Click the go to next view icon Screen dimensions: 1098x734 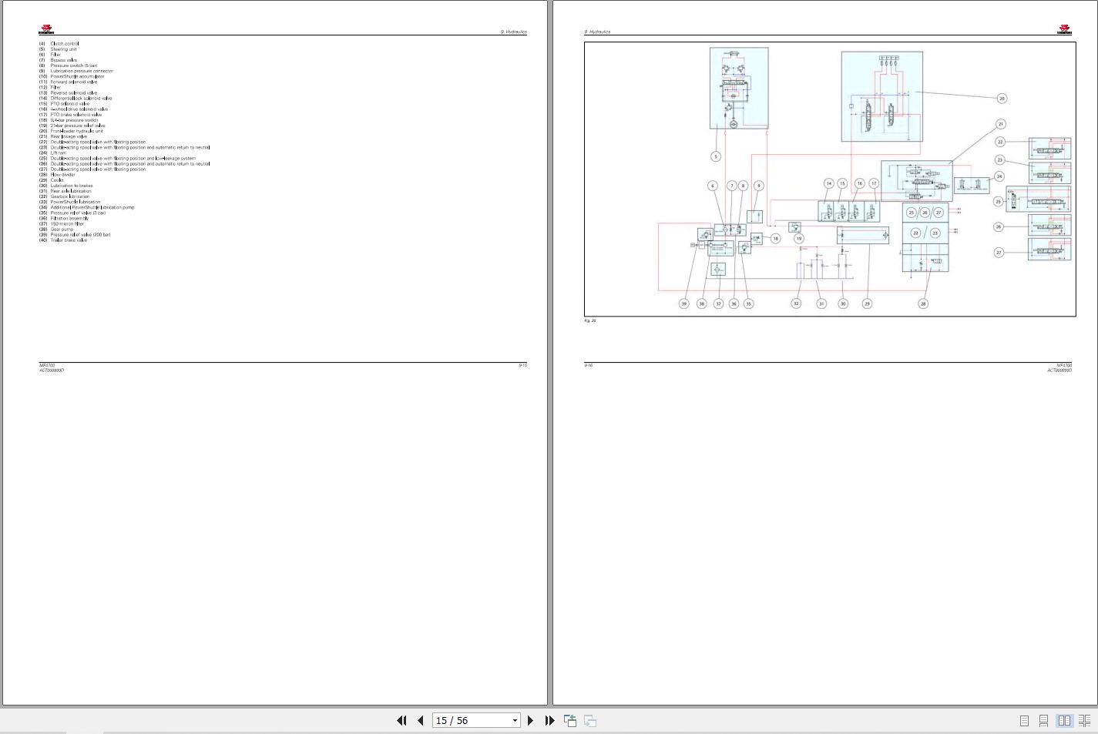coord(590,720)
